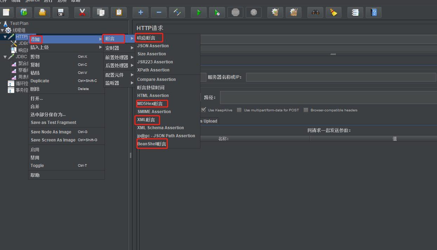The width and height of the screenshot is (437, 250).
Task: Click the 服务器名称或IP input field
Action: click(x=341, y=77)
